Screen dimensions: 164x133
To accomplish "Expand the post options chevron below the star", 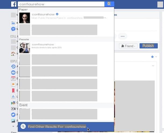I will tap(153, 66).
